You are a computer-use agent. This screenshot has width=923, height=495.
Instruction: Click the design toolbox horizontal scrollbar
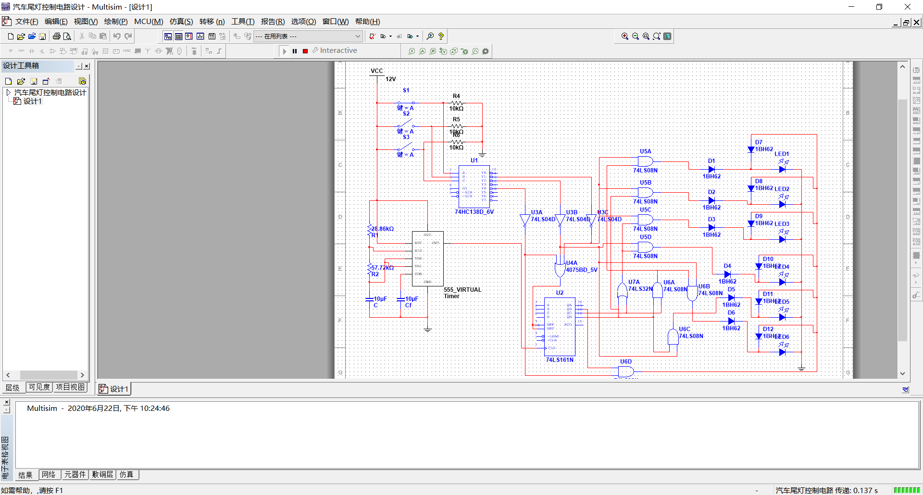45,375
